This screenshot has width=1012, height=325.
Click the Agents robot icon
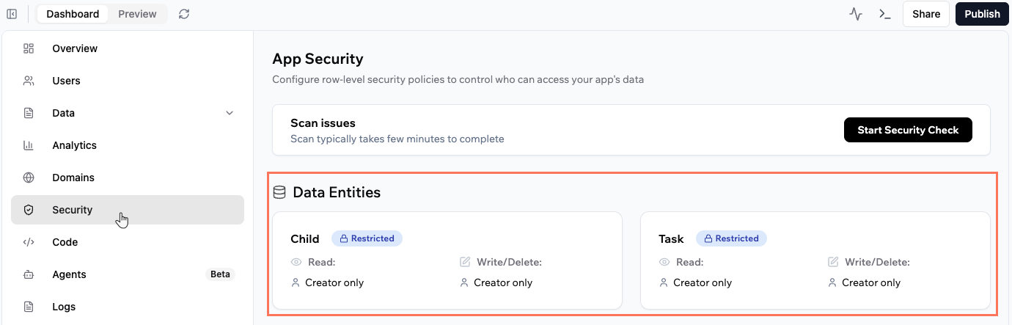pyautogui.click(x=29, y=274)
